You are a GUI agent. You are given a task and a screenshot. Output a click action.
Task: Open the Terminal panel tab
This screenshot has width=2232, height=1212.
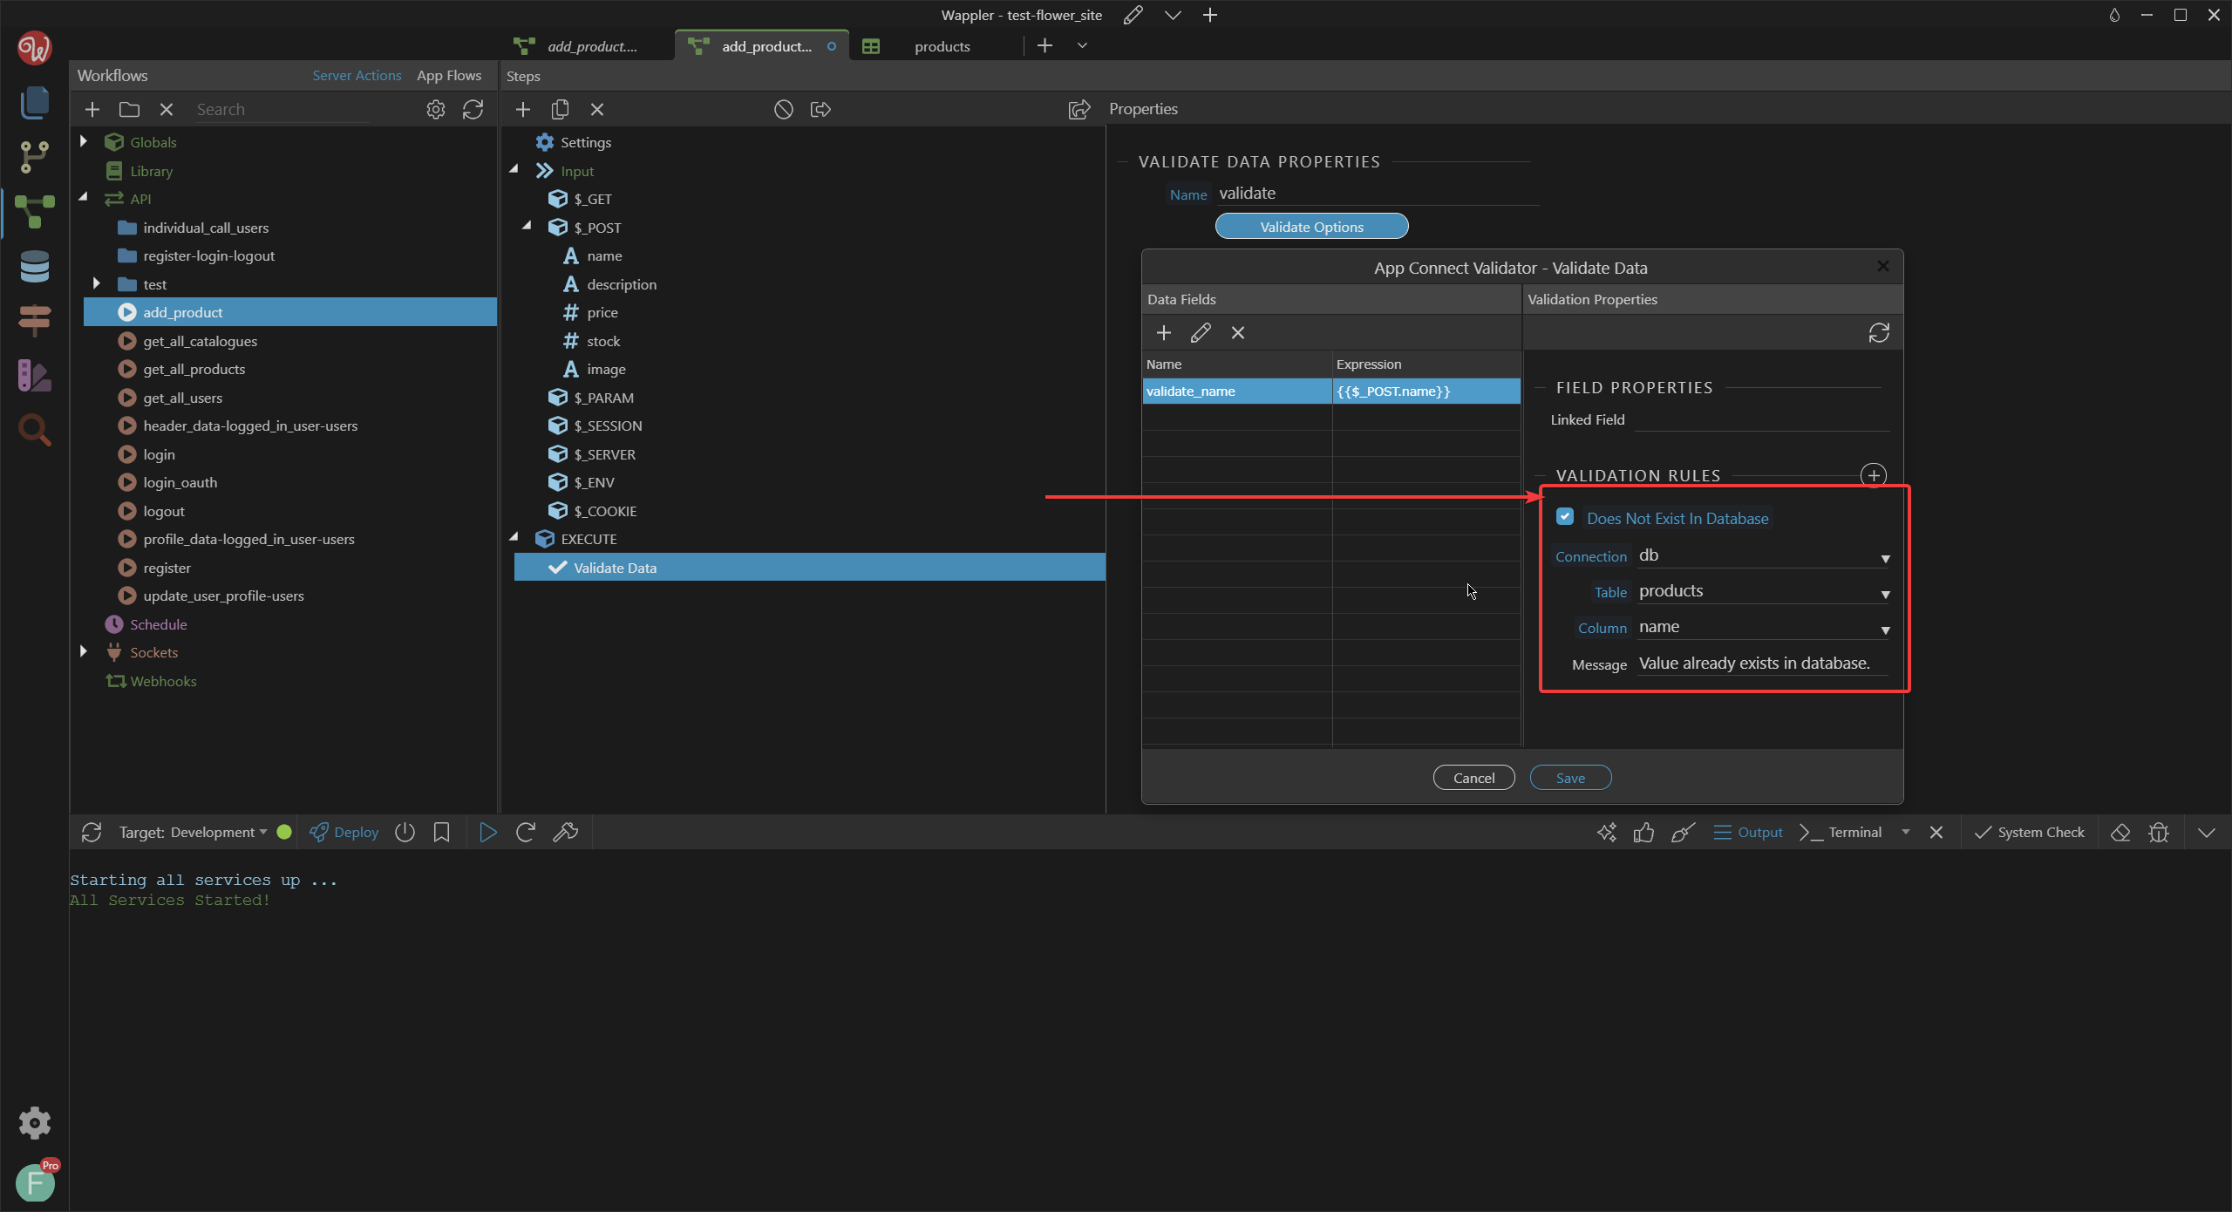tap(1841, 832)
